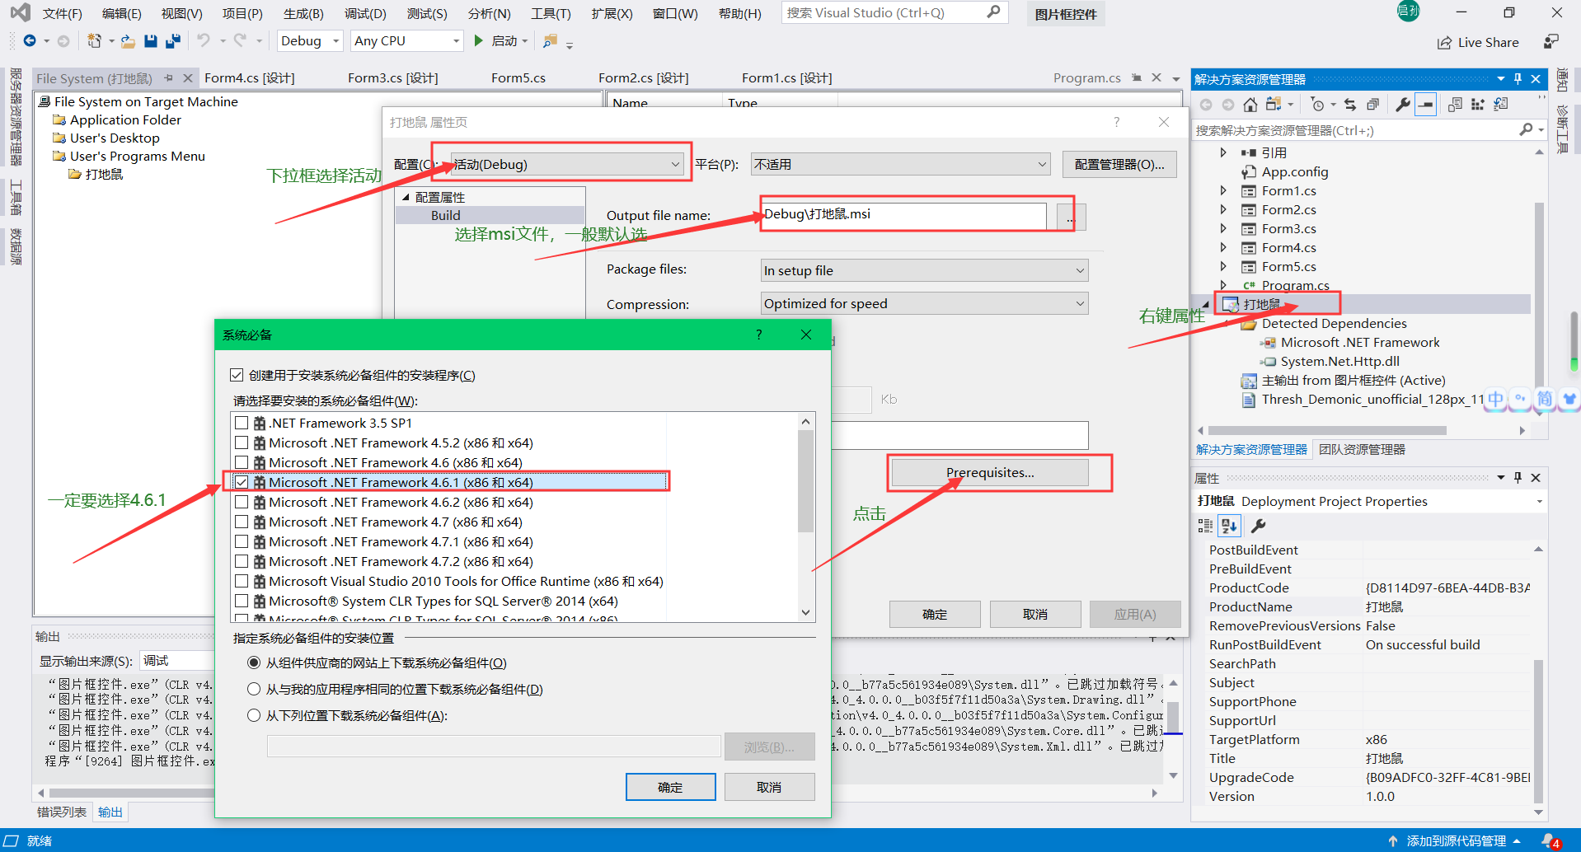Click the green Start debugging arrow icon
1581x852 pixels.
pyautogui.click(x=478, y=40)
